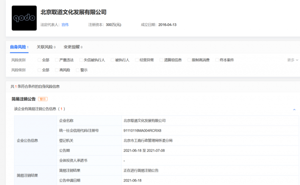Select registered capital 300万(元) value

tap(113, 25)
